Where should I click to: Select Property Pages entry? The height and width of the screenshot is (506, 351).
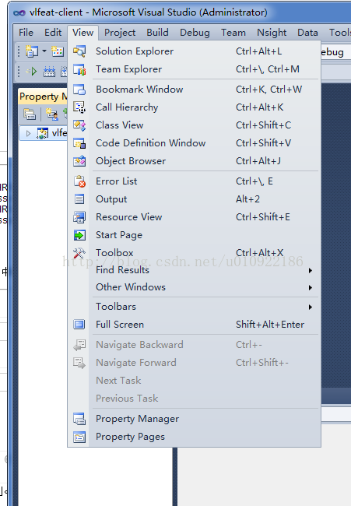pyautogui.click(x=195, y=437)
